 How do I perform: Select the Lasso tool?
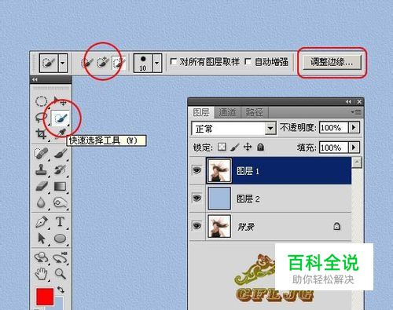pyautogui.click(x=41, y=117)
